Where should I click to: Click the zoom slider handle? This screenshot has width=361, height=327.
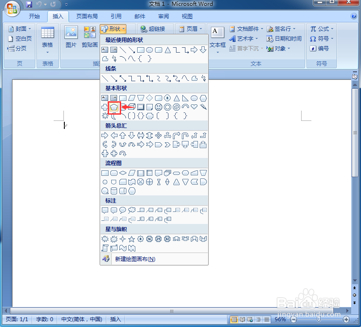(x=319, y=319)
